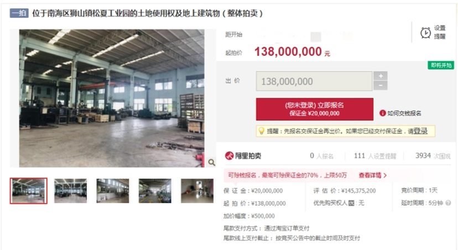Screen dimensions: 458x250
Task: Select the first factory thumbnail
Action: (28, 191)
